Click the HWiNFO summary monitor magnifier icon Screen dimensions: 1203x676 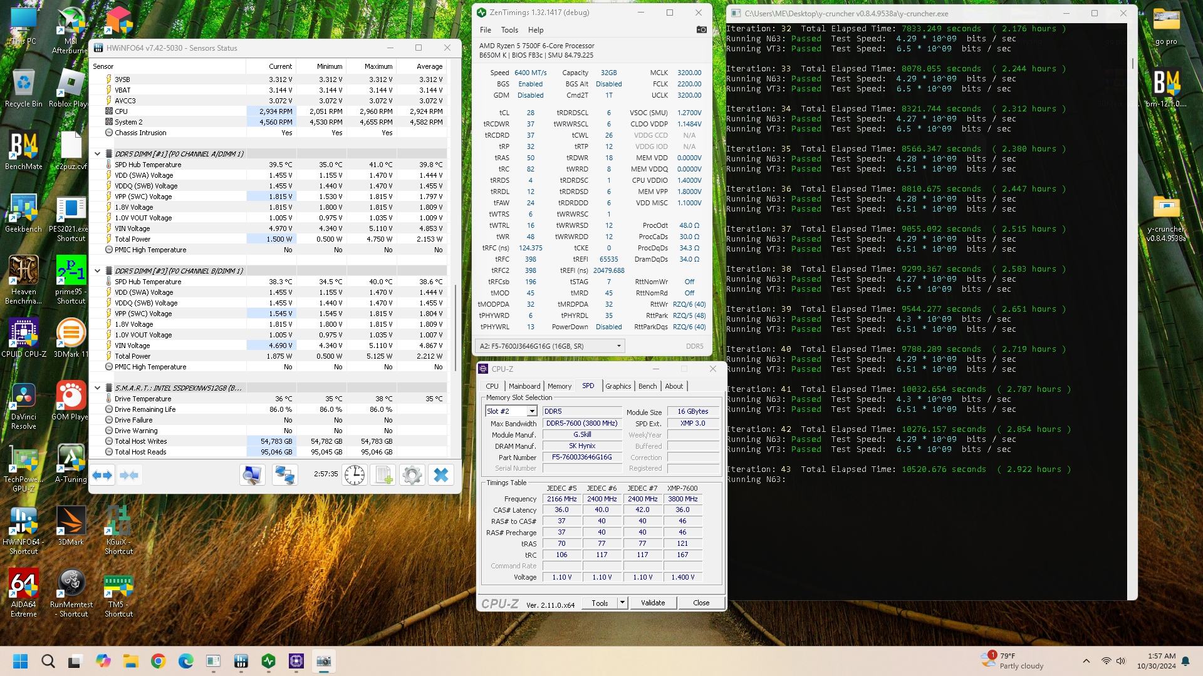point(252,475)
